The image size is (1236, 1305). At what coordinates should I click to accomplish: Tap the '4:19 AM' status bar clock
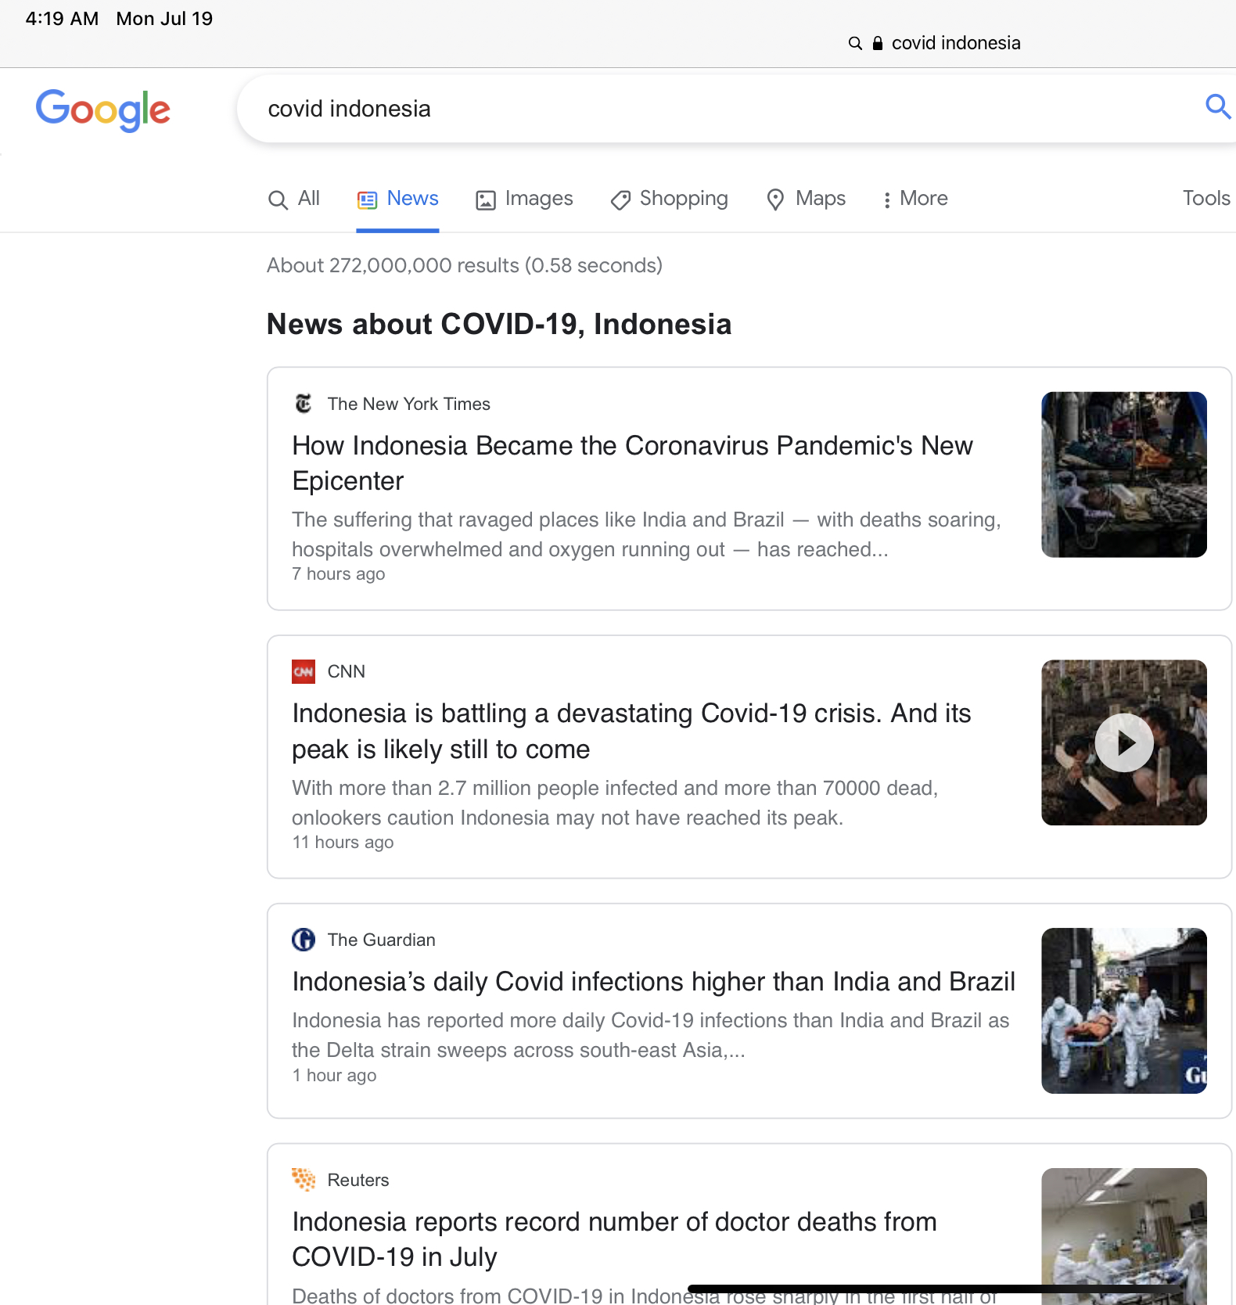coord(63,19)
